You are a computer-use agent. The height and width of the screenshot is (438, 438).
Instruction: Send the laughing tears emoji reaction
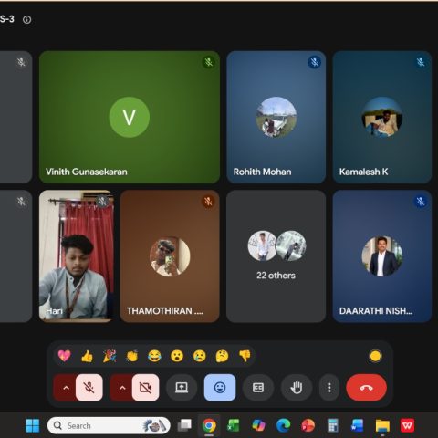click(154, 356)
